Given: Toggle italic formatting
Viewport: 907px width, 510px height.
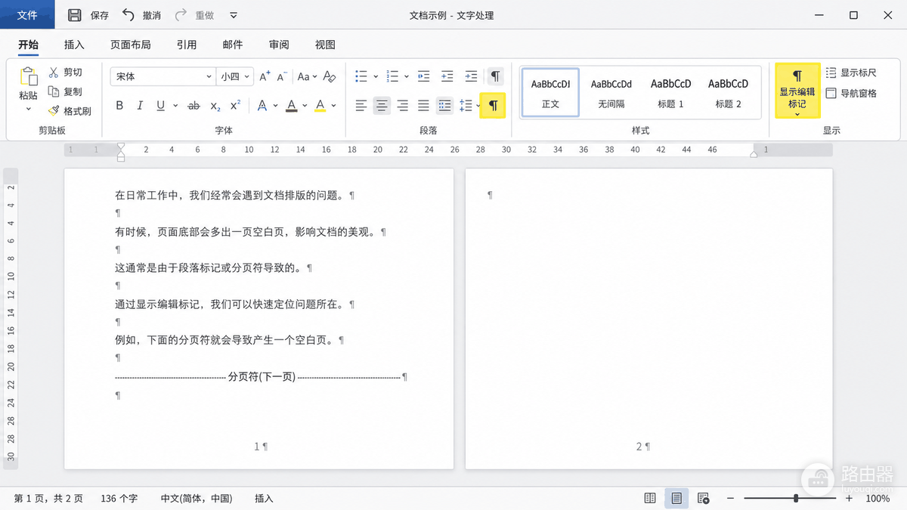Looking at the screenshot, I should coord(140,105).
